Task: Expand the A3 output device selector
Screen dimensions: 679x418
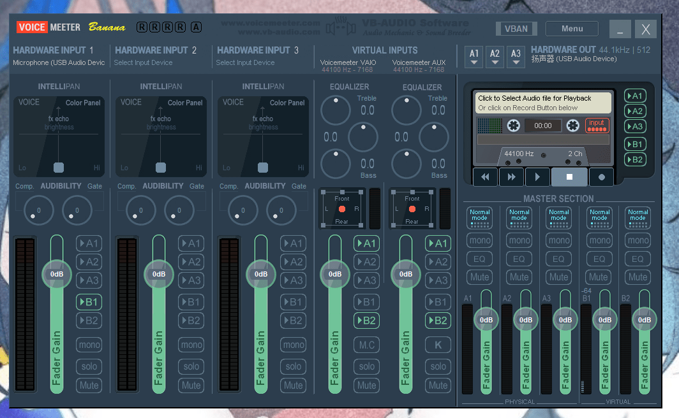Action: pyautogui.click(x=516, y=56)
